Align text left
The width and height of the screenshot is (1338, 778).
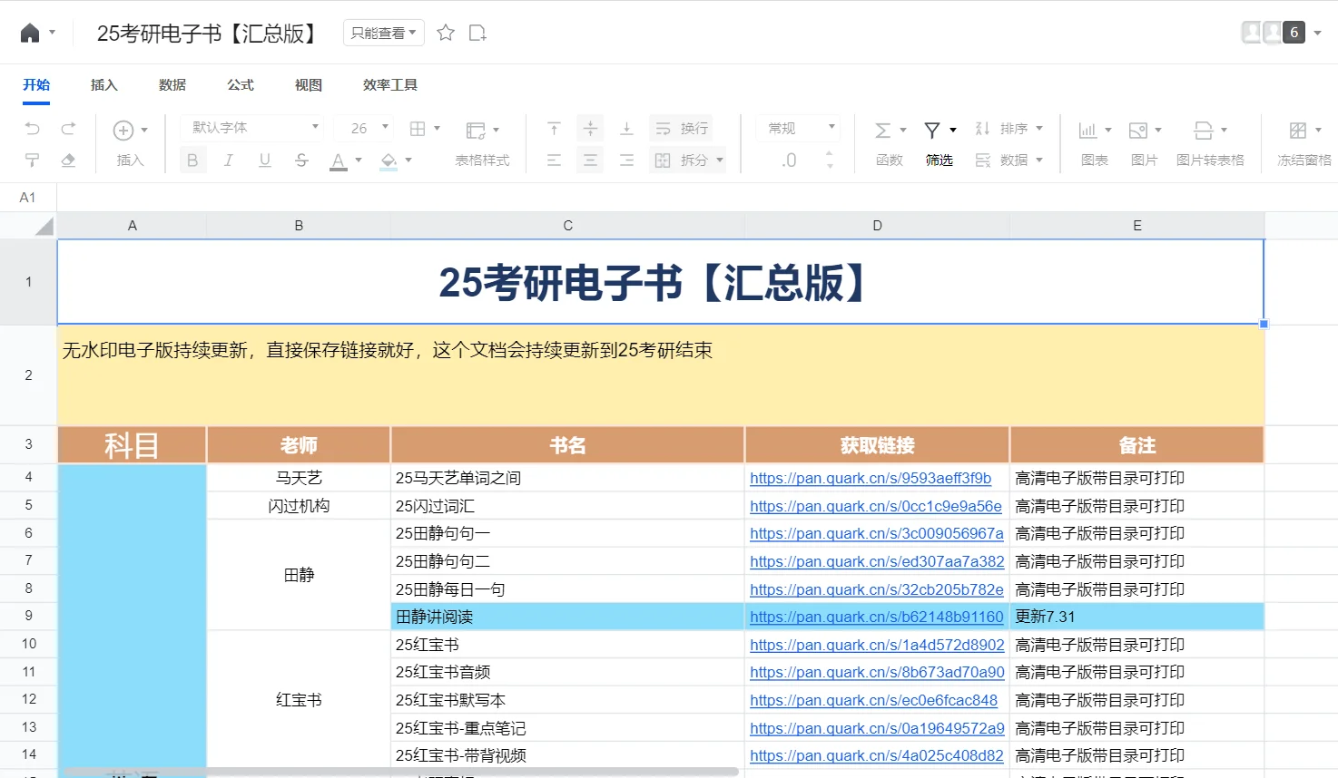coord(554,160)
